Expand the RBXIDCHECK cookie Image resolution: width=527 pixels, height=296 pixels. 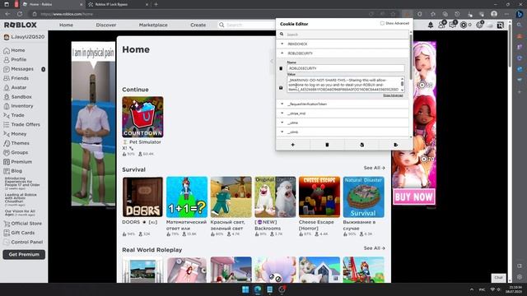point(343,44)
